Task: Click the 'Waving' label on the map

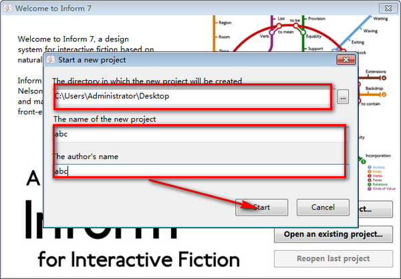Action: [370, 31]
